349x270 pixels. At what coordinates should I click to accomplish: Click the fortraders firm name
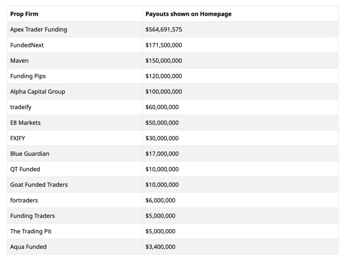24,200
